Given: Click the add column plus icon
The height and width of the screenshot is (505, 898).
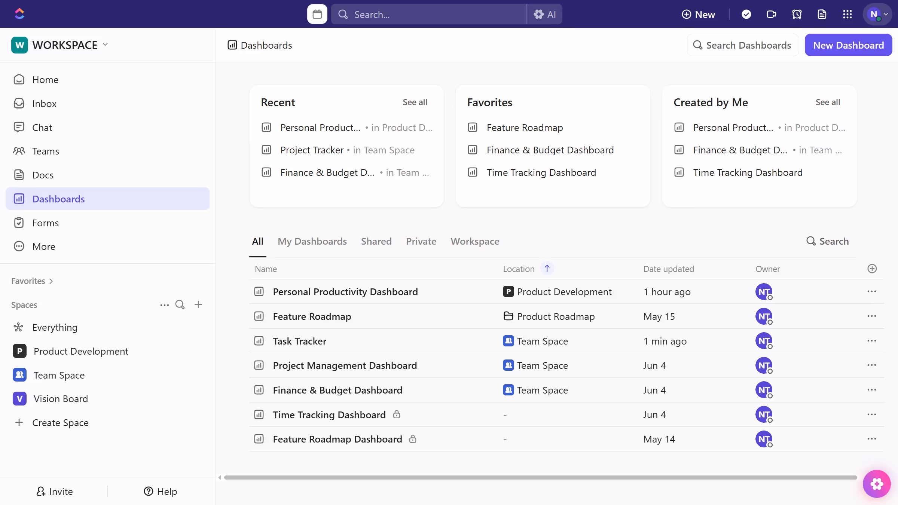Looking at the screenshot, I should [872, 269].
